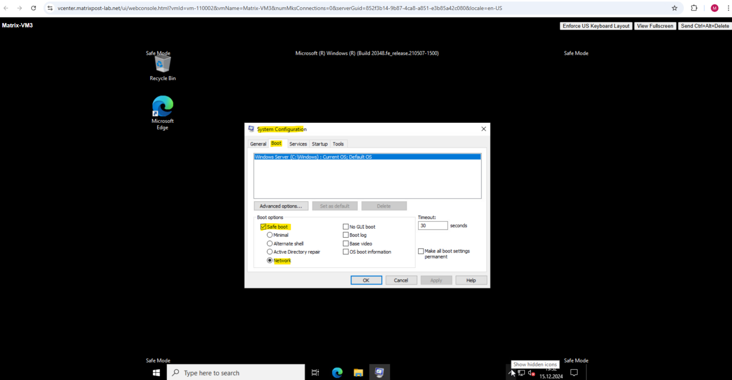The height and width of the screenshot is (380, 732).
Task: Open the Recycle Bin on the desktop
Action: point(163,62)
